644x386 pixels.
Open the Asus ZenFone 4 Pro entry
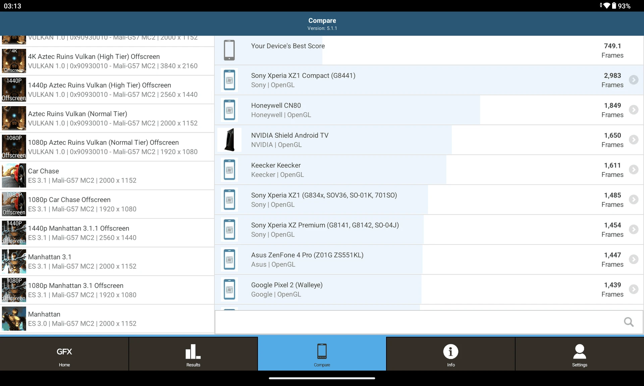(429, 259)
